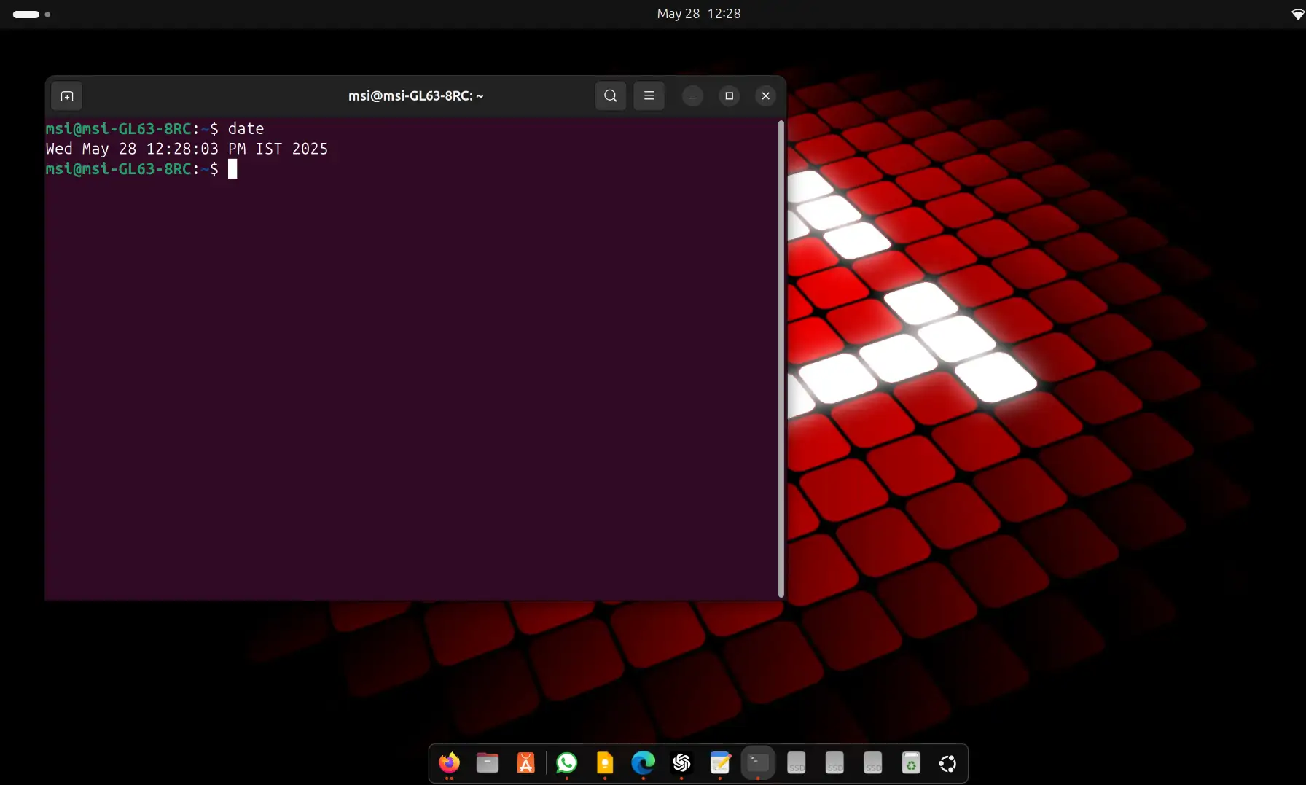Click the terminal search icon
This screenshot has height=785, width=1306.
pos(611,96)
